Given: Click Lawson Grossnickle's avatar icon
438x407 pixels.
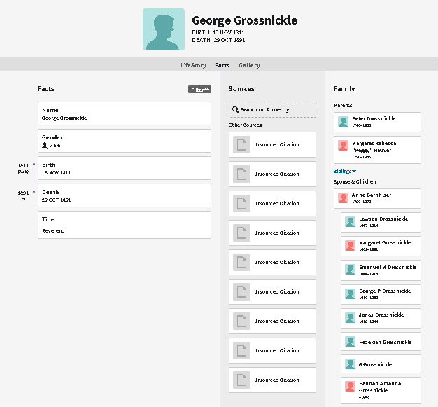Looking at the screenshot, I should pyautogui.click(x=351, y=222).
